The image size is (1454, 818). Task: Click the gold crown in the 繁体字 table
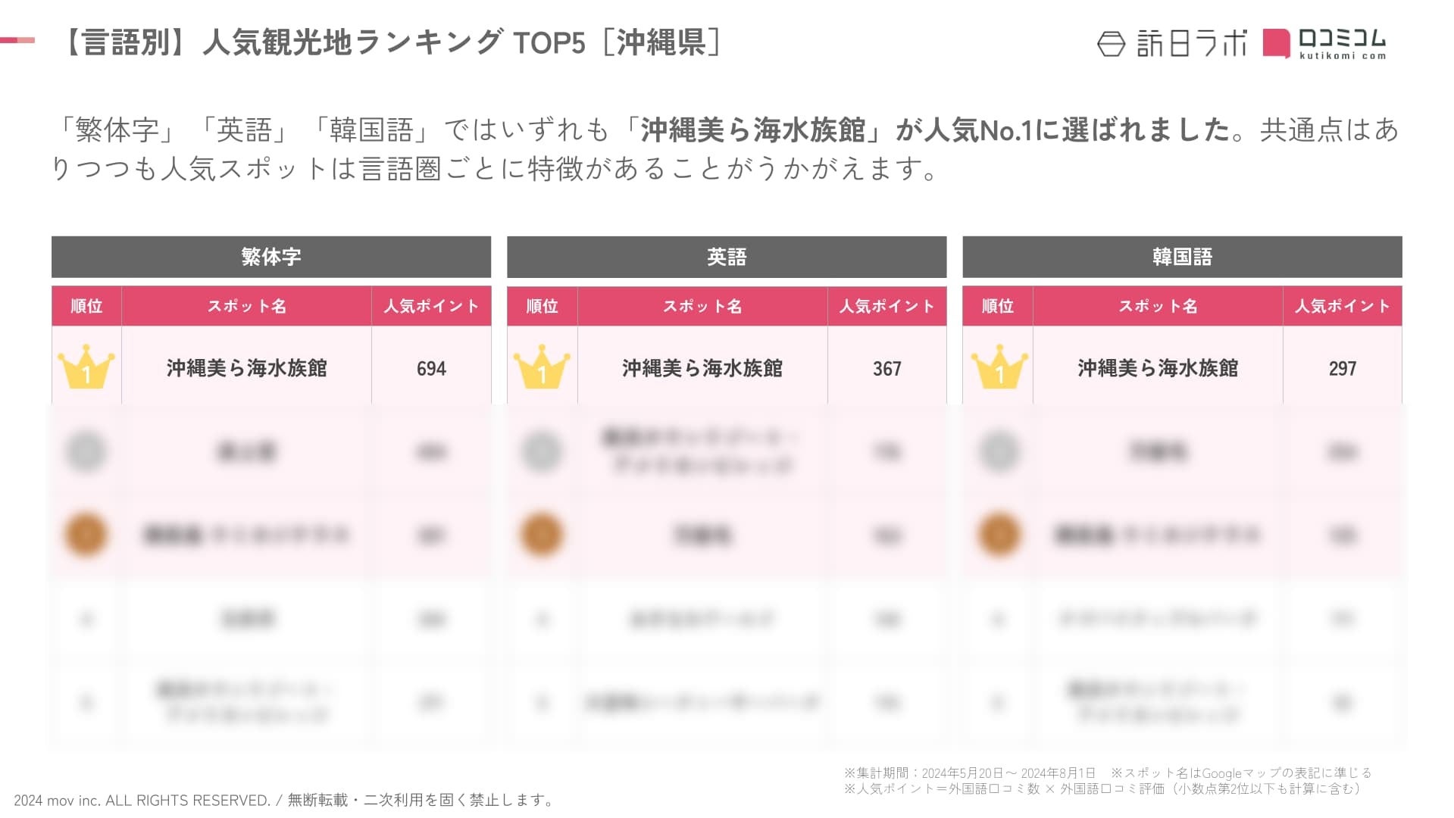click(86, 367)
